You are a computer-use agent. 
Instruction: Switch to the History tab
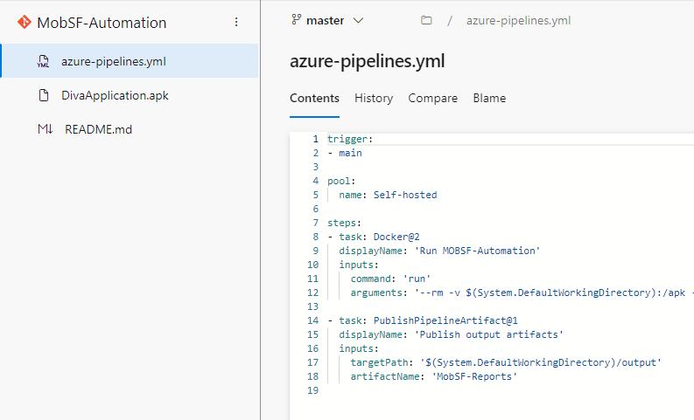click(374, 98)
